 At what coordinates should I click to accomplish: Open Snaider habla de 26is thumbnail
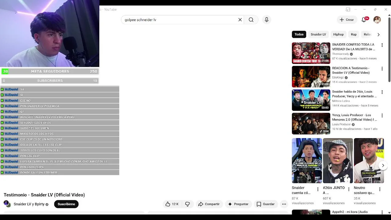tap(311, 100)
